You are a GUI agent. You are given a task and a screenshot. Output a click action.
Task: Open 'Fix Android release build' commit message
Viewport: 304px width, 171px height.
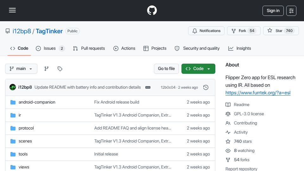coord(117,102)
